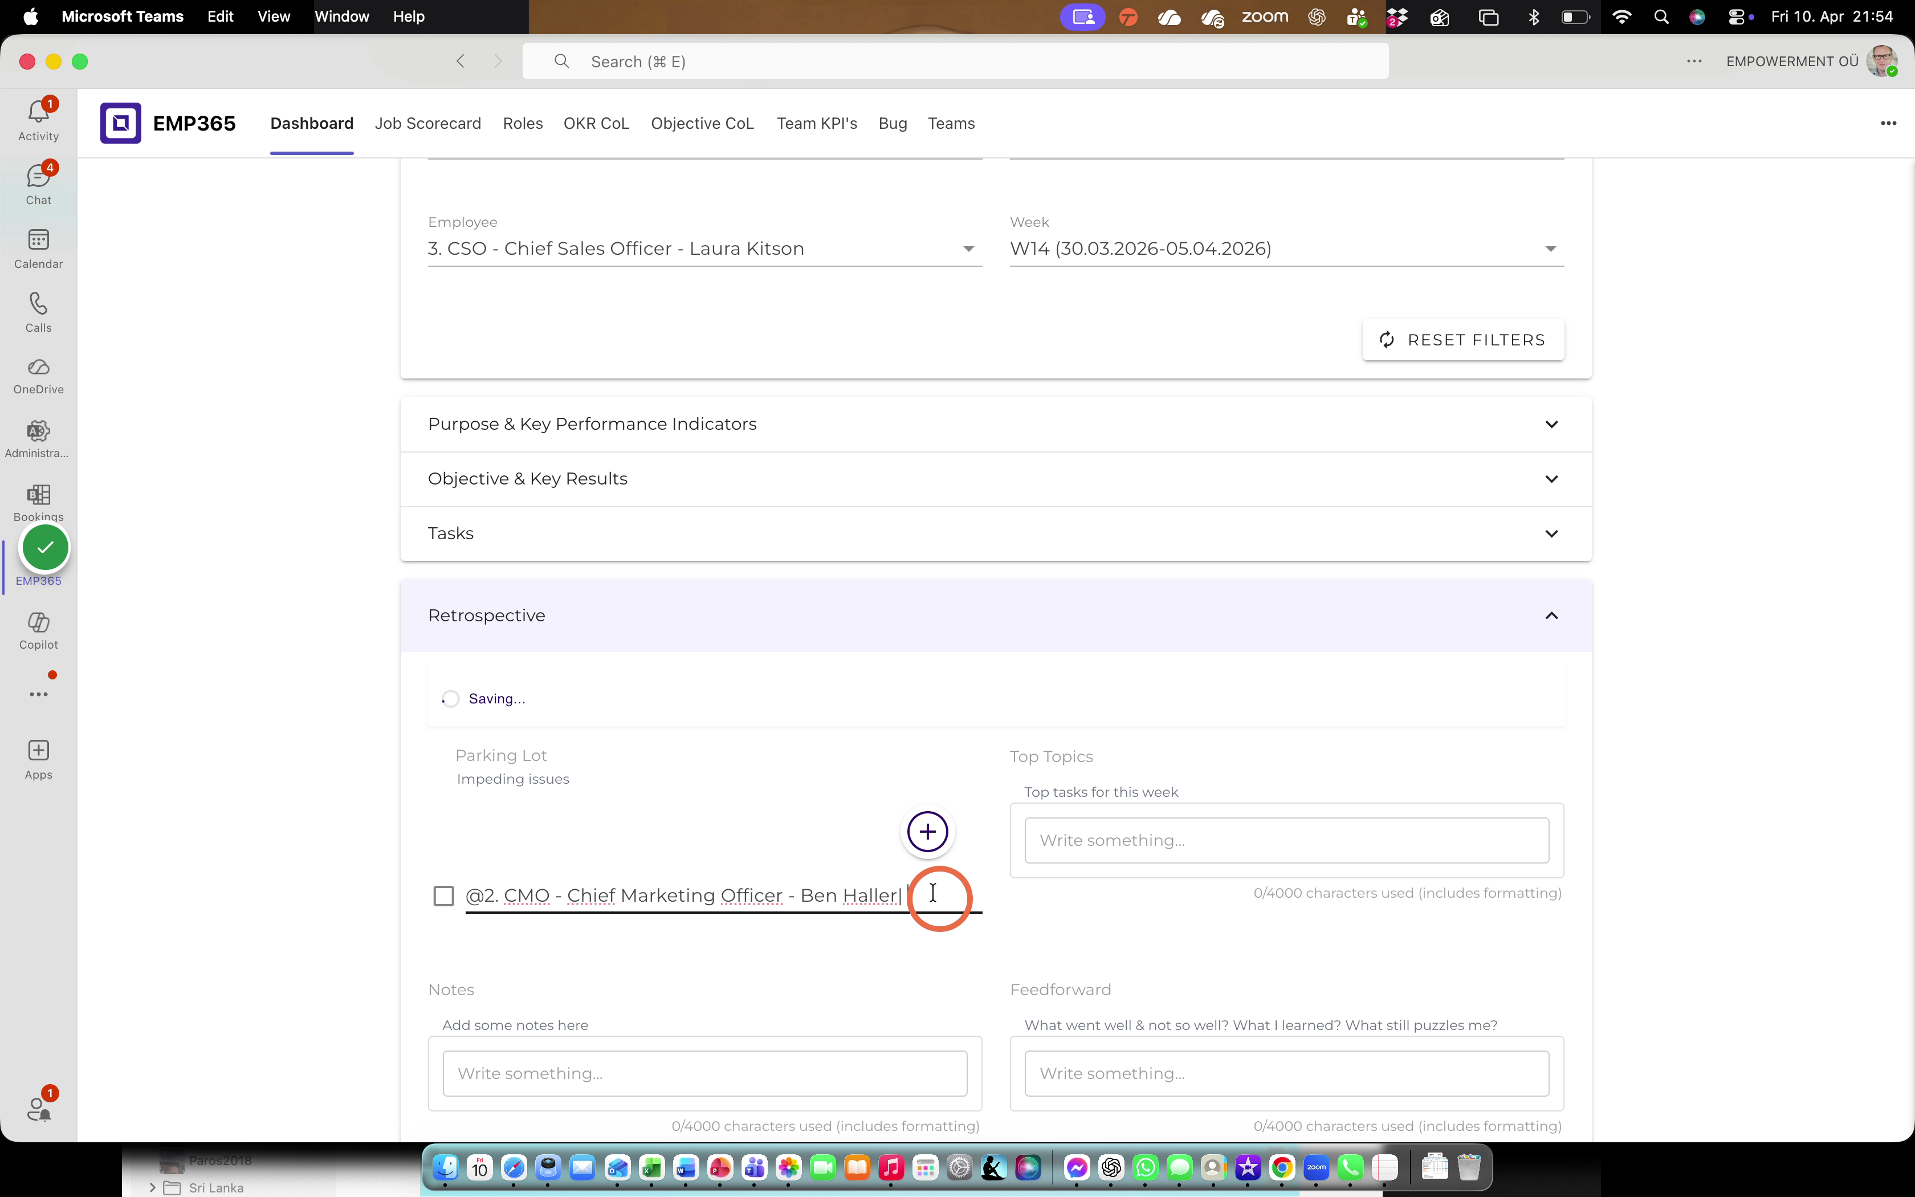Open Finder from the Dock
The width and height of the screenshot is (1915, 1197).
[x=446, y=1167]
